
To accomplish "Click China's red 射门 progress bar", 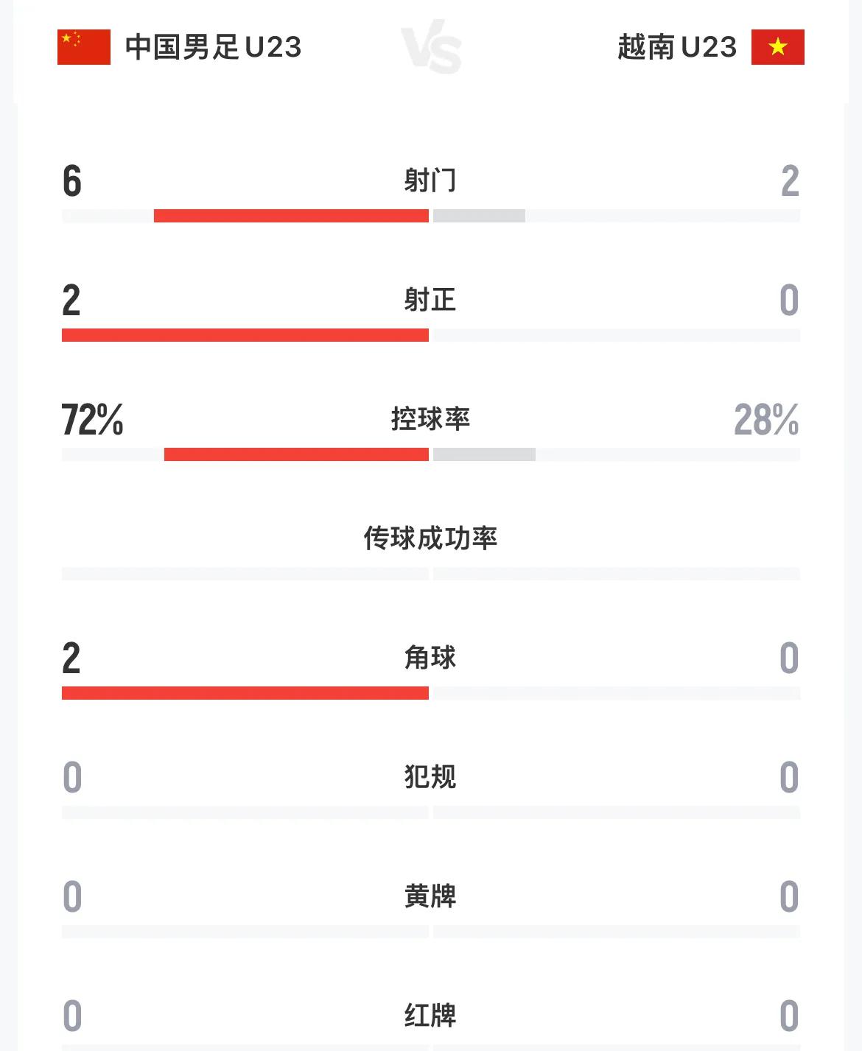I will [x=291, y=216].
